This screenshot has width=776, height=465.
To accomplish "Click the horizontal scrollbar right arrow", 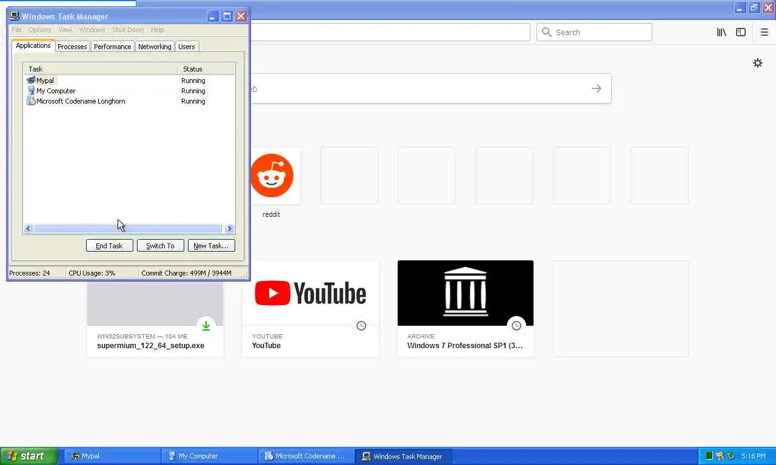I will pyautogui.click(x=229, y=229).
